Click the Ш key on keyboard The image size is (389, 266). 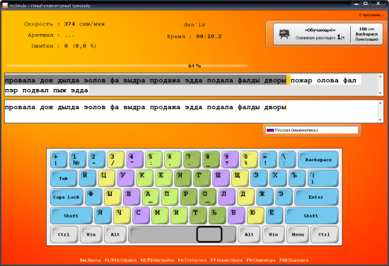221,178
